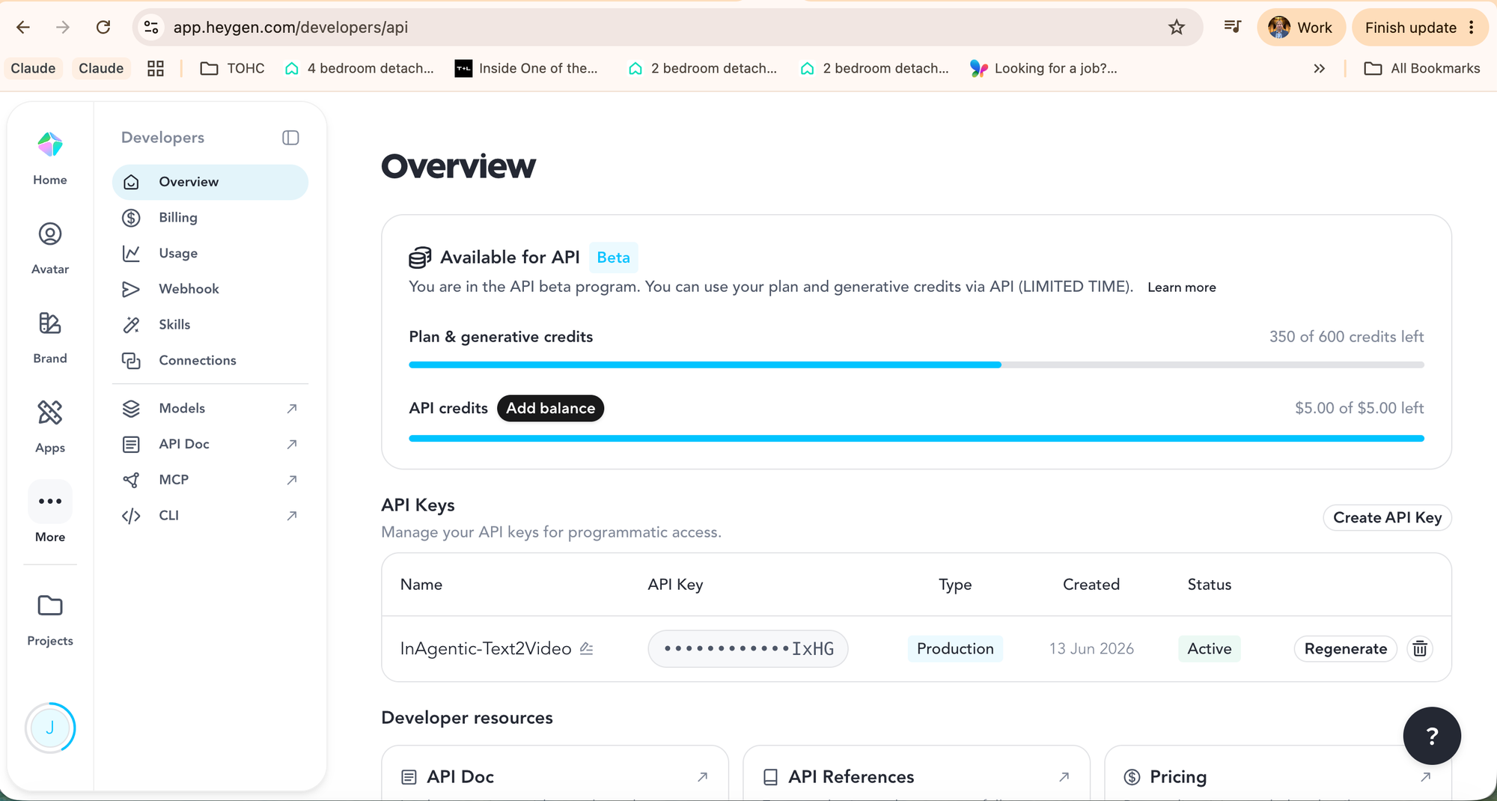Screen dimensions: 1497x801
Task: Click the 350 of 600 credits left text
Action: [x=1347, y=337]
